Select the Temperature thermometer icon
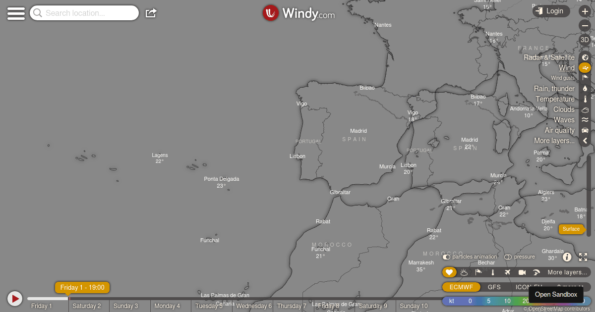 [x=585, y=99]
